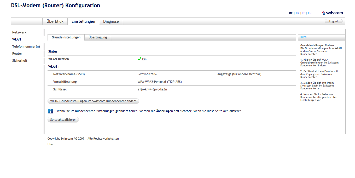
Task: Change language to EN
Action: coord(310,13)
